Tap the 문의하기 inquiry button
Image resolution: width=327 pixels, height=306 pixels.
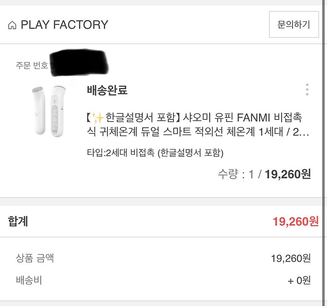(294, 24)
